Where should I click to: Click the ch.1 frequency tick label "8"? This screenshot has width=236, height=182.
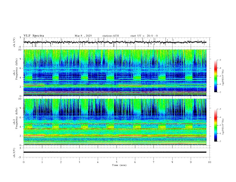21,59
